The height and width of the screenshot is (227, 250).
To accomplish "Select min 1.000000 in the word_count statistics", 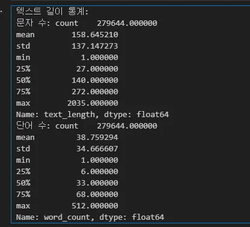I will tap(100, 160).
